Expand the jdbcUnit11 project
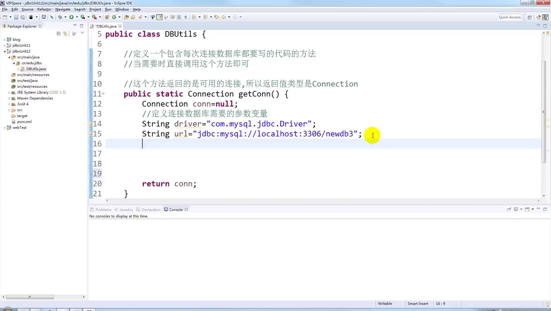Image resolution: width=551 pixels, height=311 pixels. click(x=5, y=45)
